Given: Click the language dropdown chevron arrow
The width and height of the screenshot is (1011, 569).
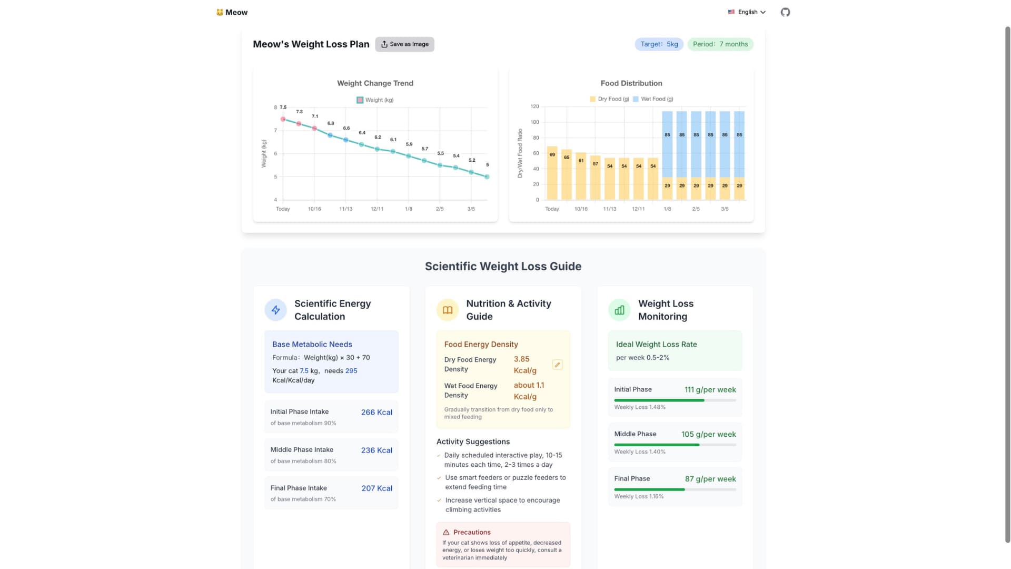Looking at the screenshot, I should click(763, 12).
